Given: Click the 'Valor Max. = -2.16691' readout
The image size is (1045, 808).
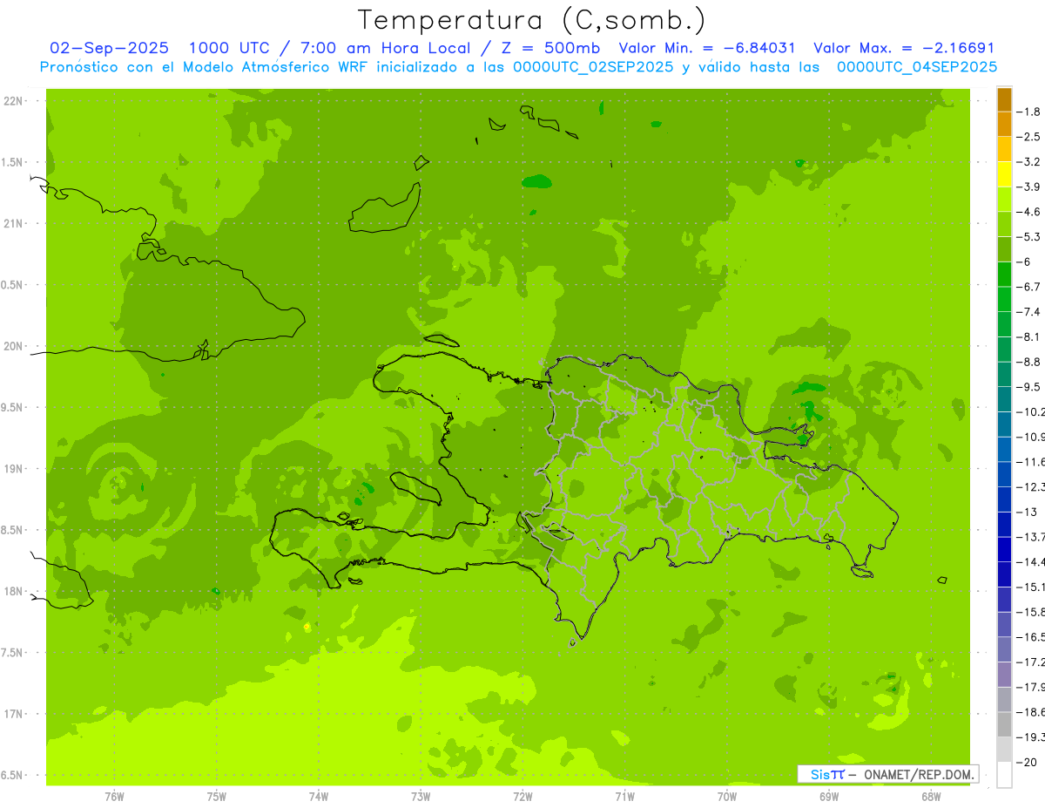Looking at the screenshot, I should click(x=903, y=48).
